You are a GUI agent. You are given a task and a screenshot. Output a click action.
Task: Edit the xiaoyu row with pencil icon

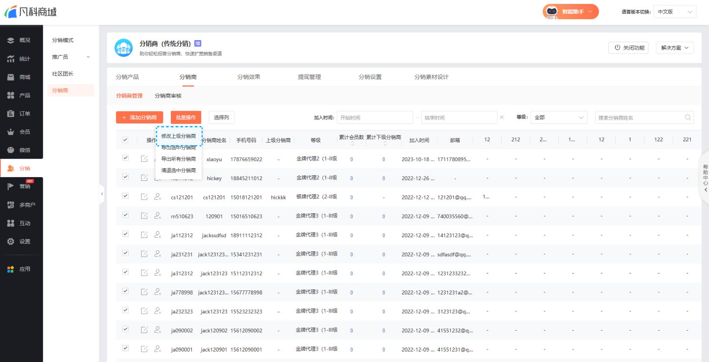tap(144, 159)
